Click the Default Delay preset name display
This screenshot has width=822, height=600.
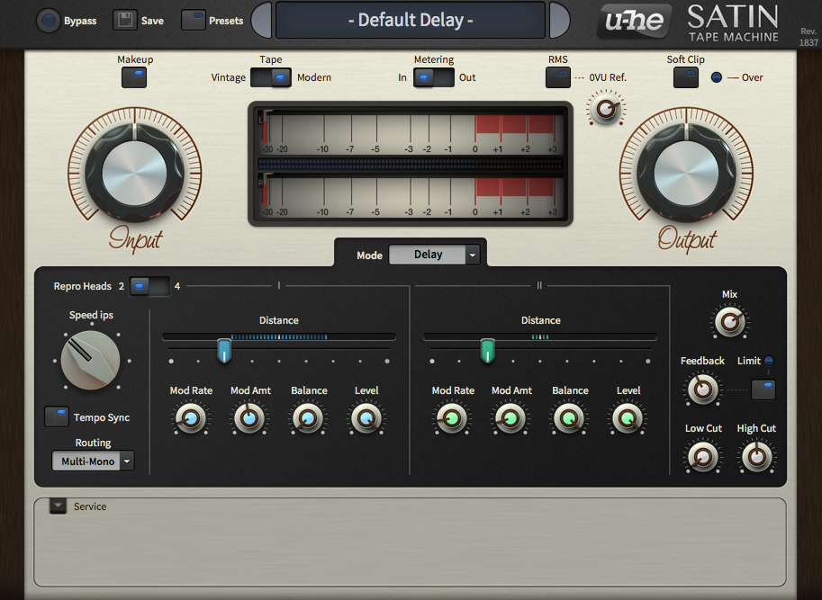click(411, 20)
